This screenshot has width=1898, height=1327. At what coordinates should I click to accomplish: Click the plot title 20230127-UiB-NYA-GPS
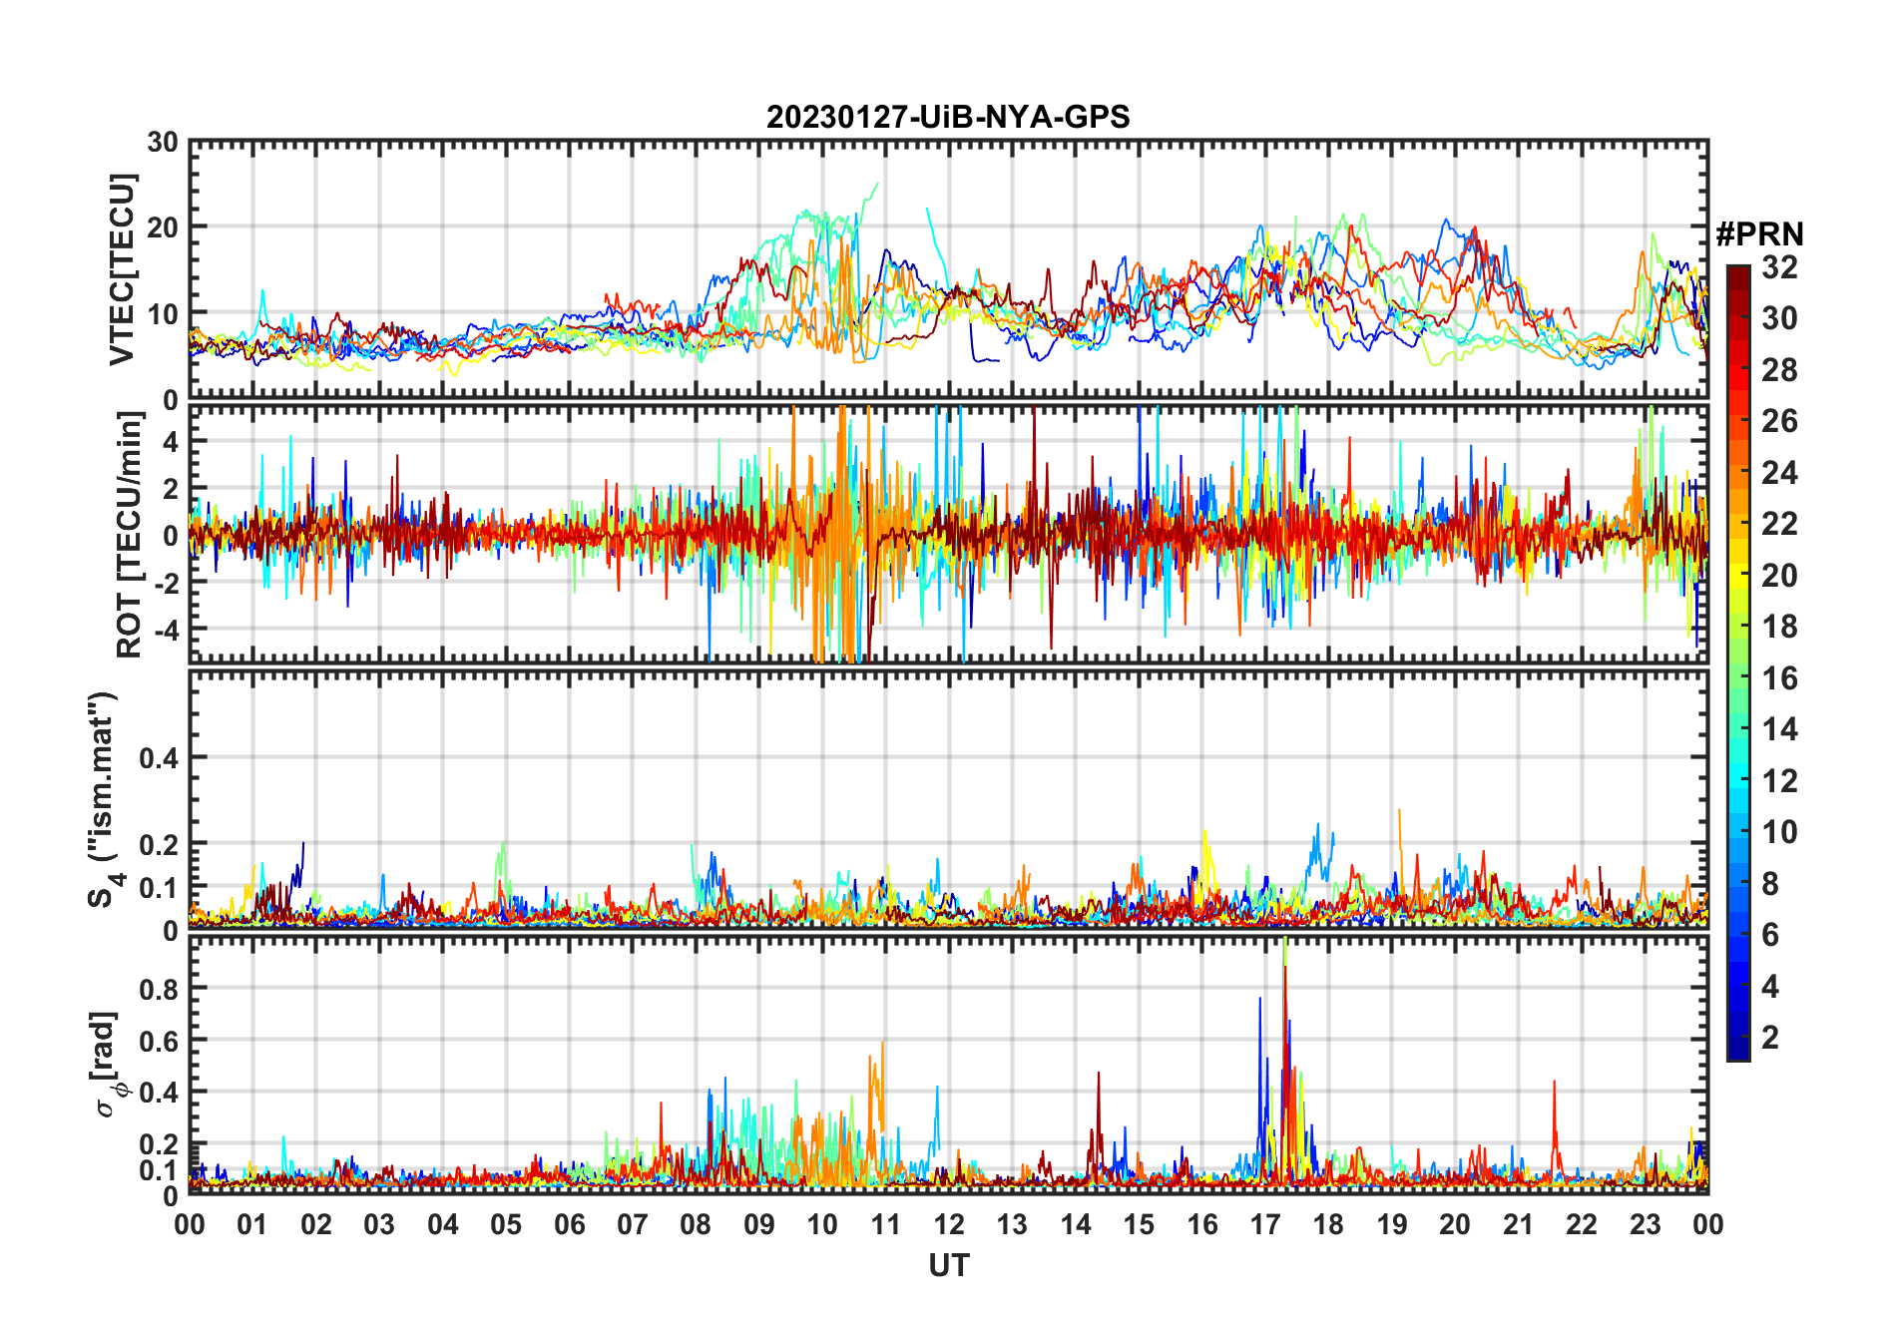(x=948, y=117)
